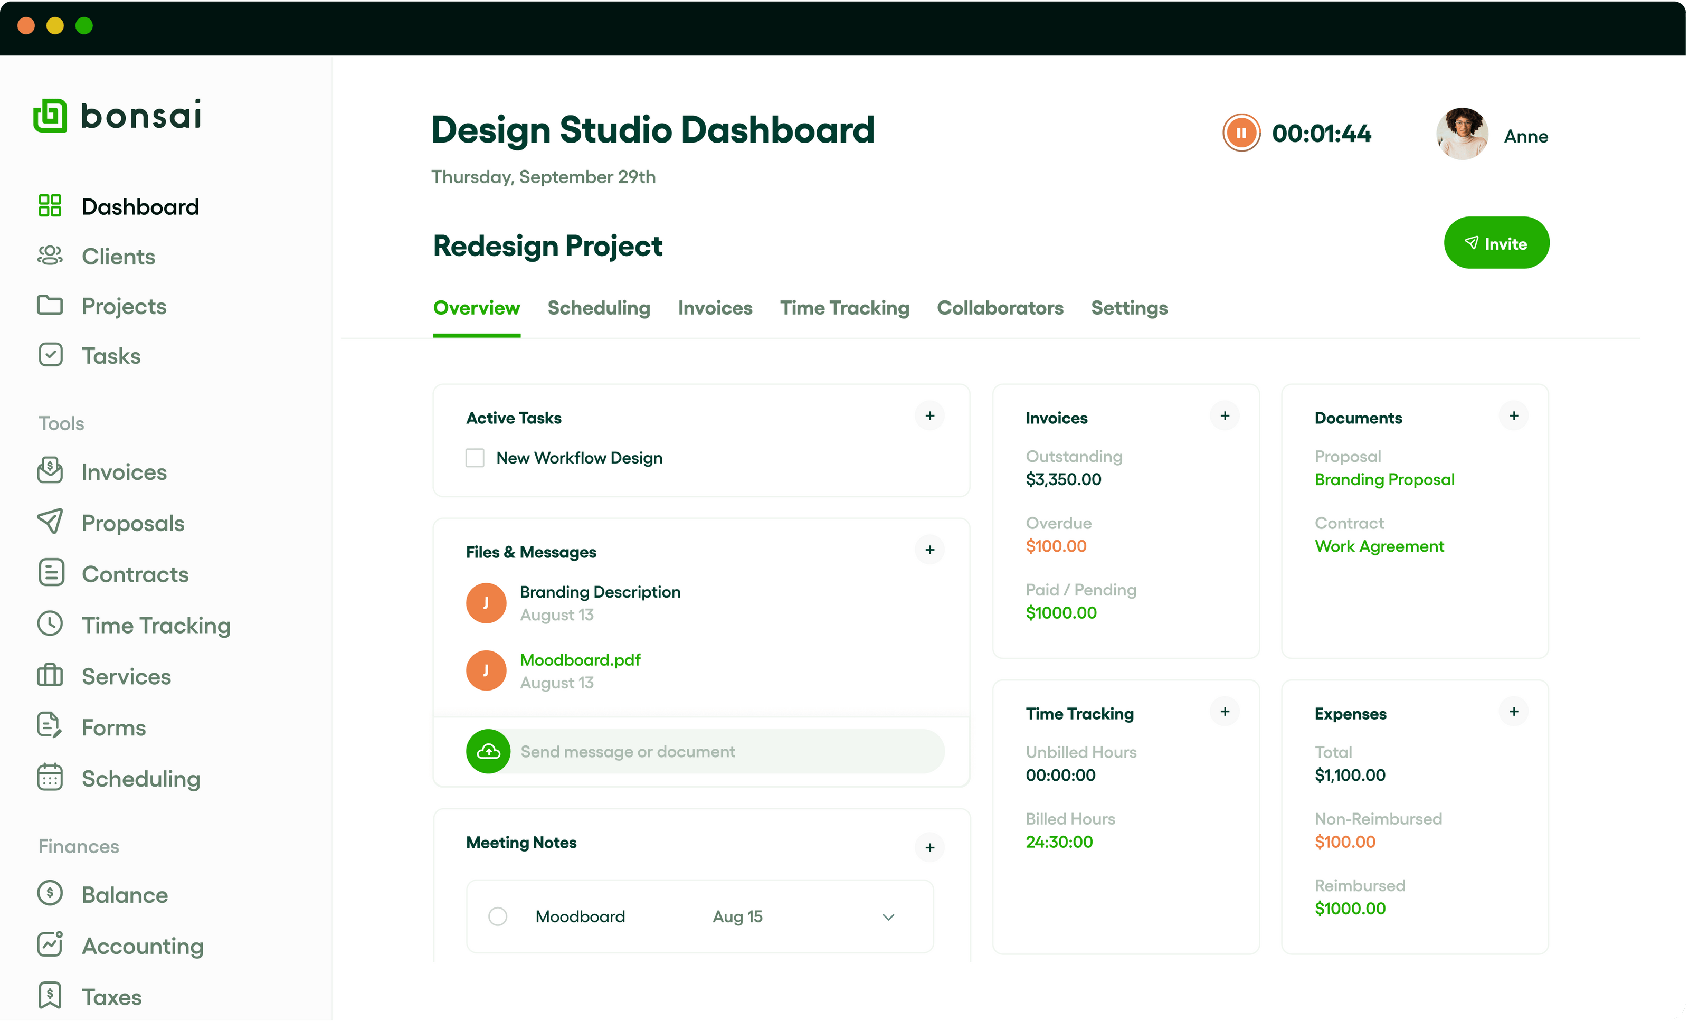Click the Scheduling calendar icon
Image resolution: width=1689 pixels, height=1021 pixels.
(50, 778)
